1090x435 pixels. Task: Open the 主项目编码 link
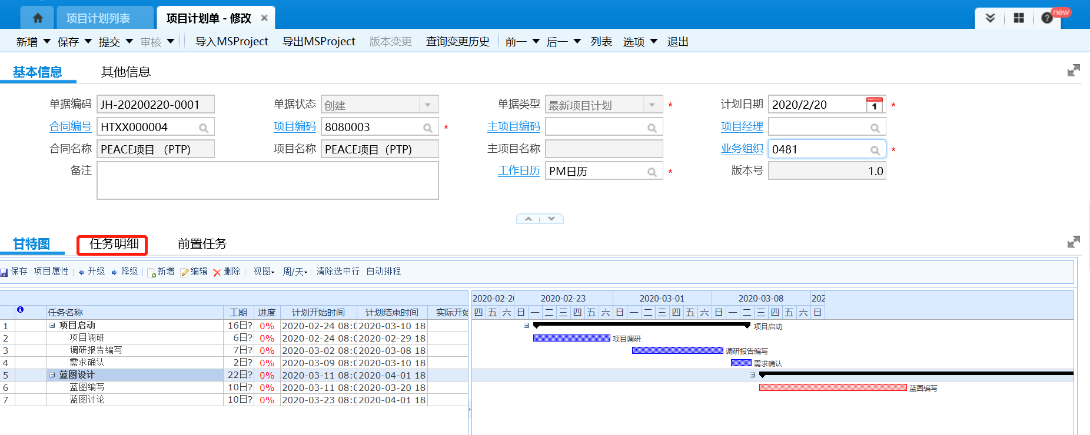point(514,126)
